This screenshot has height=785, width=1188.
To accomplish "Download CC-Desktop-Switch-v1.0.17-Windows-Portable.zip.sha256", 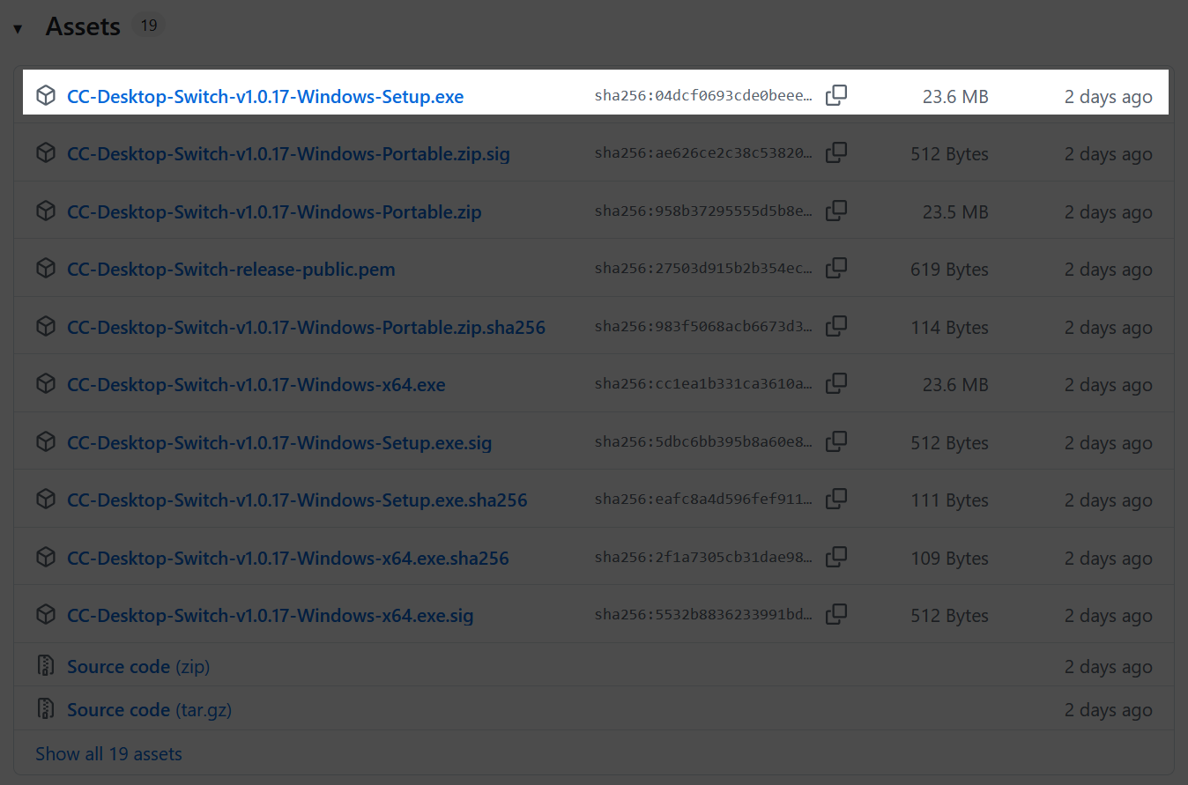I will pyautogui.click(x=306, y=328).
